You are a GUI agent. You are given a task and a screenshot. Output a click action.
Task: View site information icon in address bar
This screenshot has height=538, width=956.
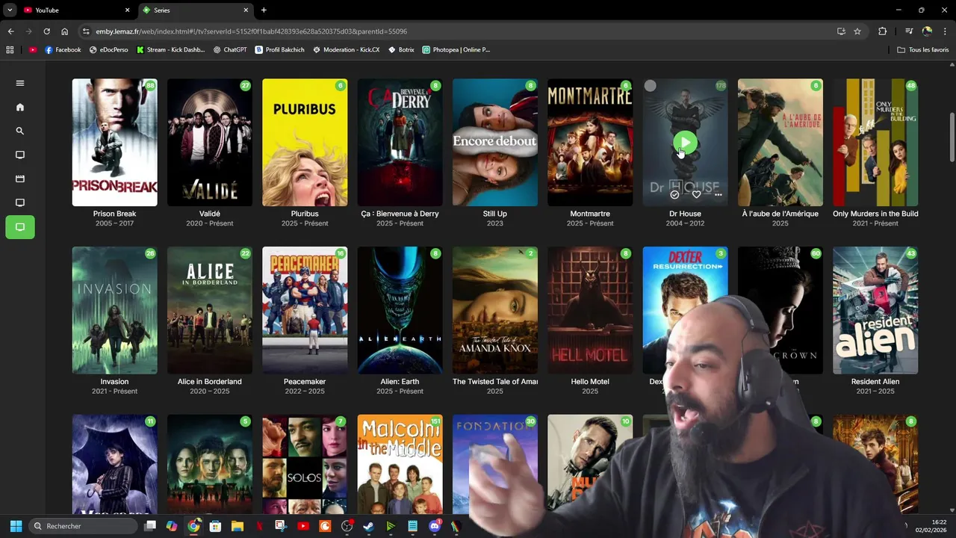[x=86, y=31]
